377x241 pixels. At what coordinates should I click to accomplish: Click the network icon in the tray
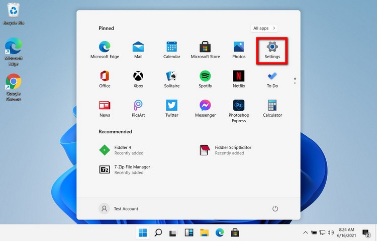coord(322,232)
